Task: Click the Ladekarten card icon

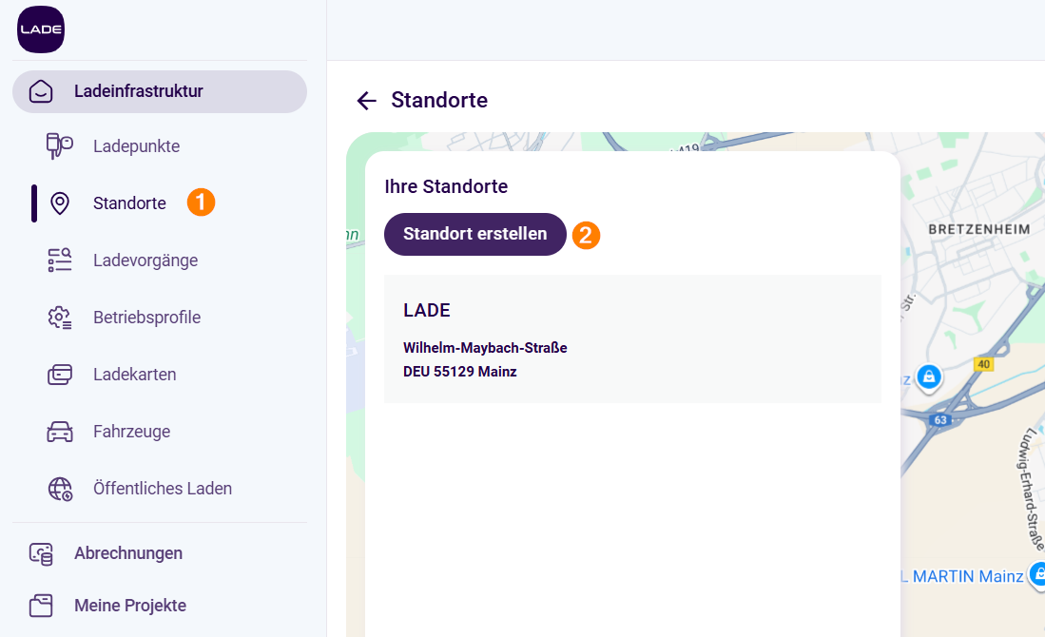Action: 60,375
